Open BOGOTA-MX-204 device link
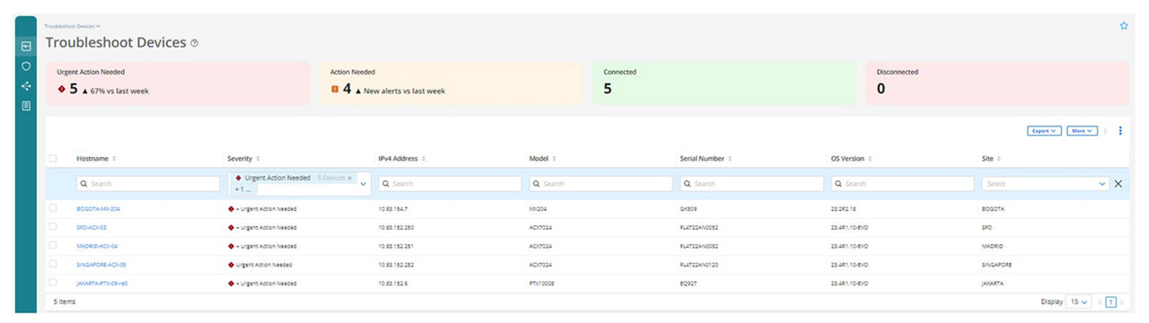The height and width of the screenshot is (323, 1149). tap(99, 208)
